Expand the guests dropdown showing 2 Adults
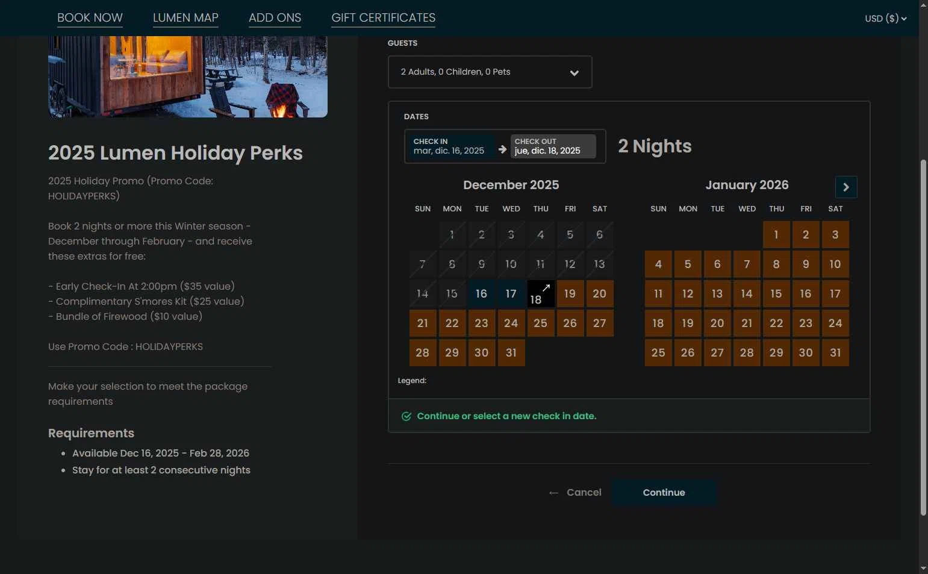 [490, 72]
